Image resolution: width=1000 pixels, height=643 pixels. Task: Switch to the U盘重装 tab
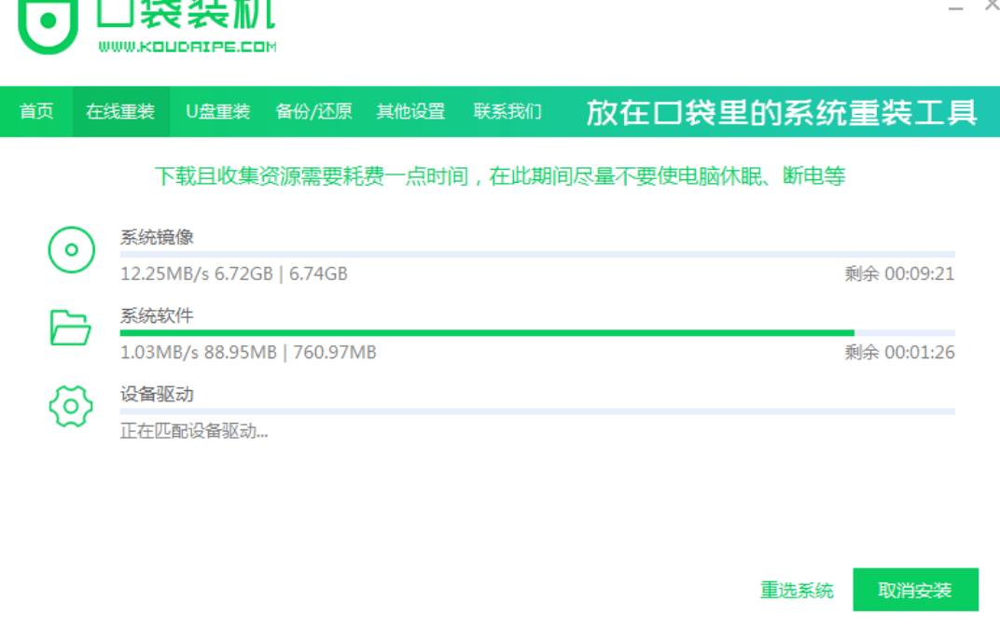point(218,112)
